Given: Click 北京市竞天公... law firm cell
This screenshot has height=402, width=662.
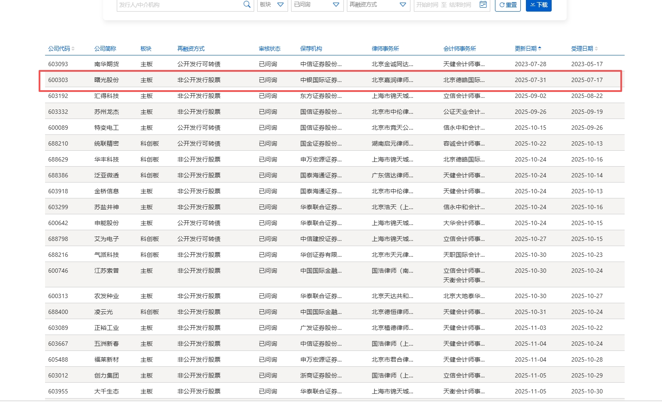Looking at the screenshot, I should point(392,128).
